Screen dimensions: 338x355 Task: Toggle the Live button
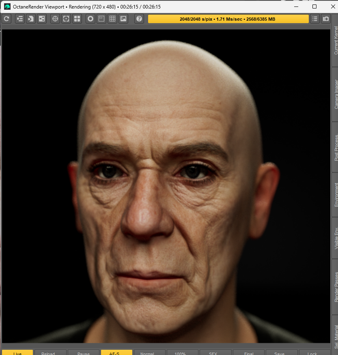coord(17,353)
